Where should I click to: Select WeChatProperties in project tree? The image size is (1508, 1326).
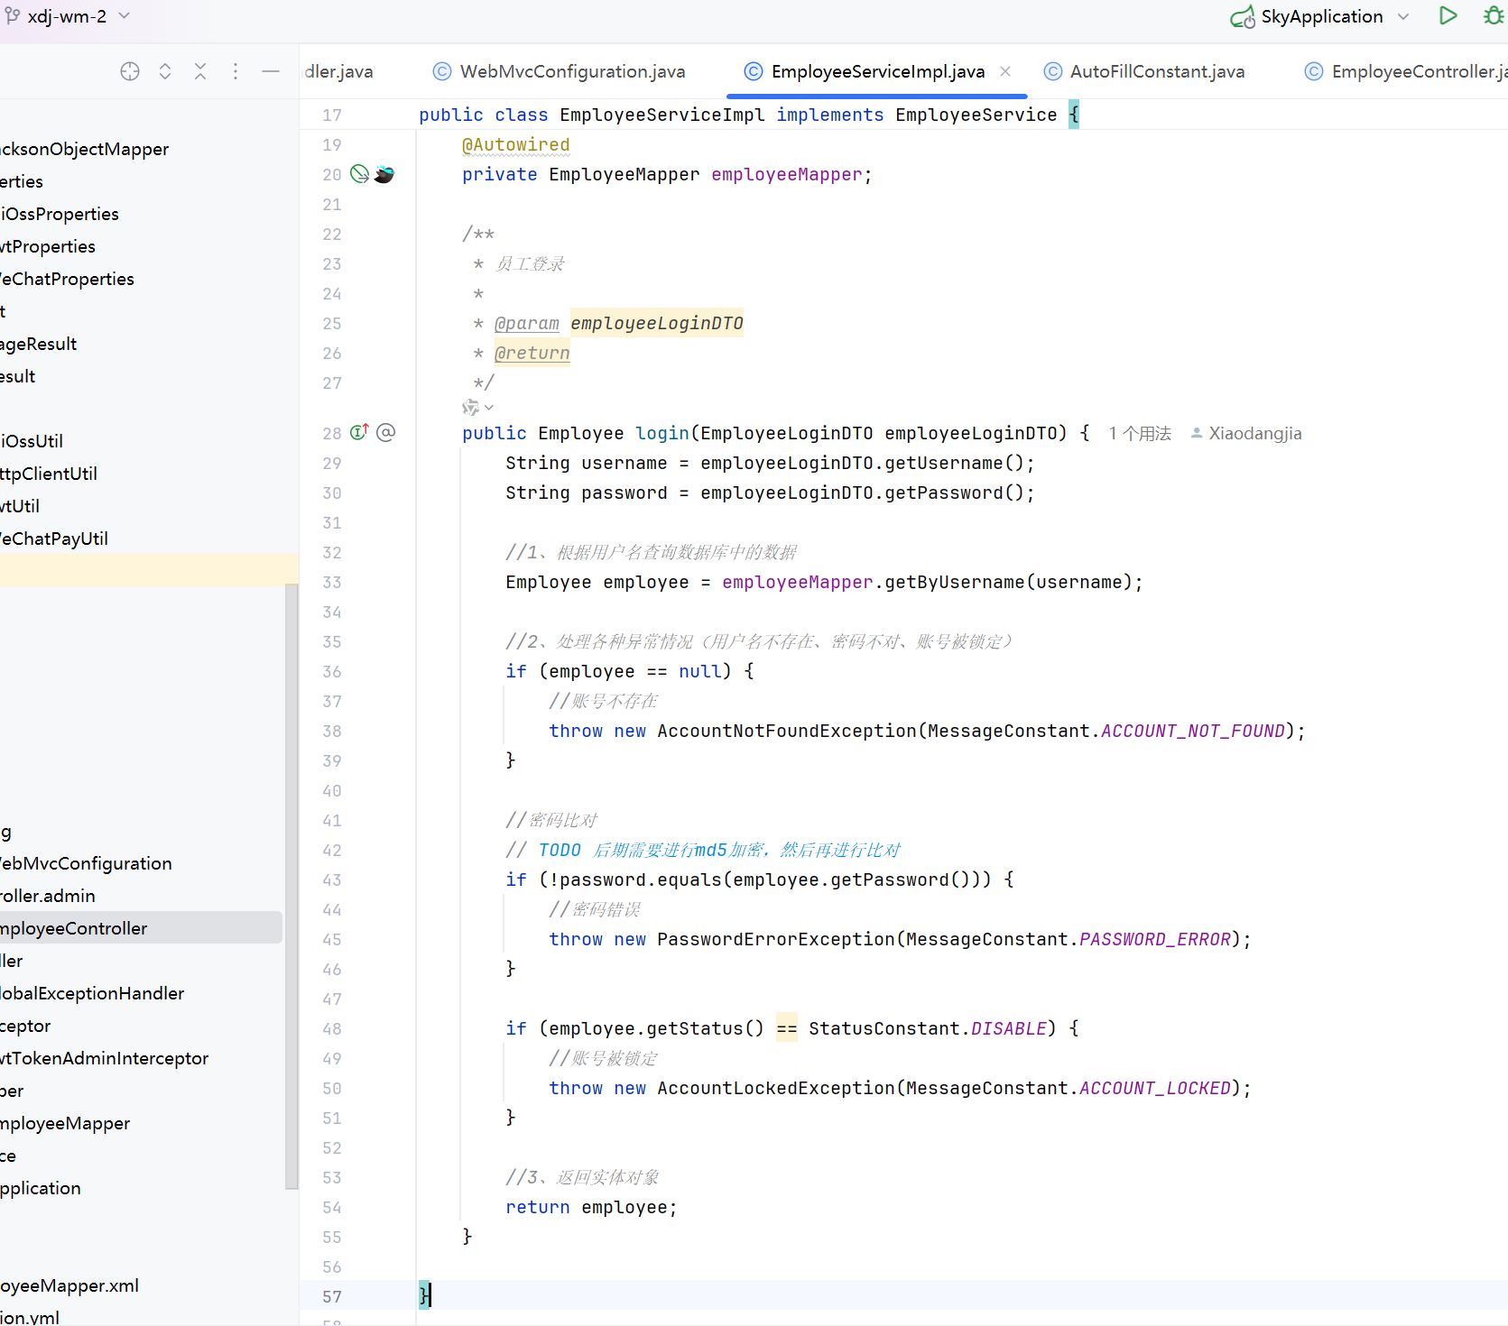point(67,279)
